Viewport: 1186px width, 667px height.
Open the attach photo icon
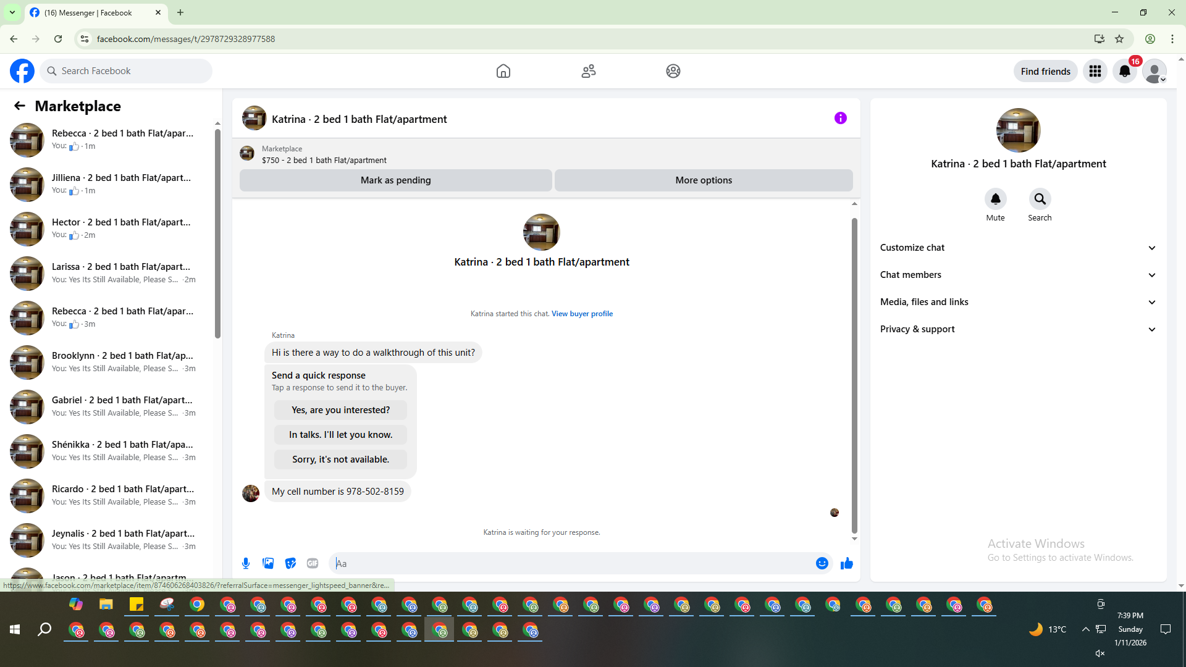(268, 563)
